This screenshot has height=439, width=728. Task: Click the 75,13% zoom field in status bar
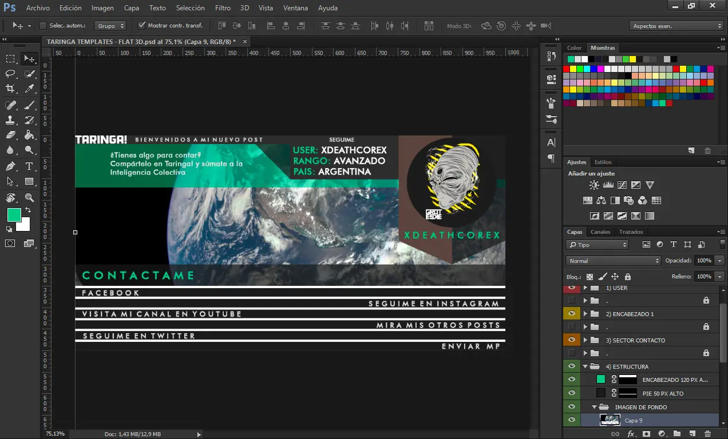point(56,434)
